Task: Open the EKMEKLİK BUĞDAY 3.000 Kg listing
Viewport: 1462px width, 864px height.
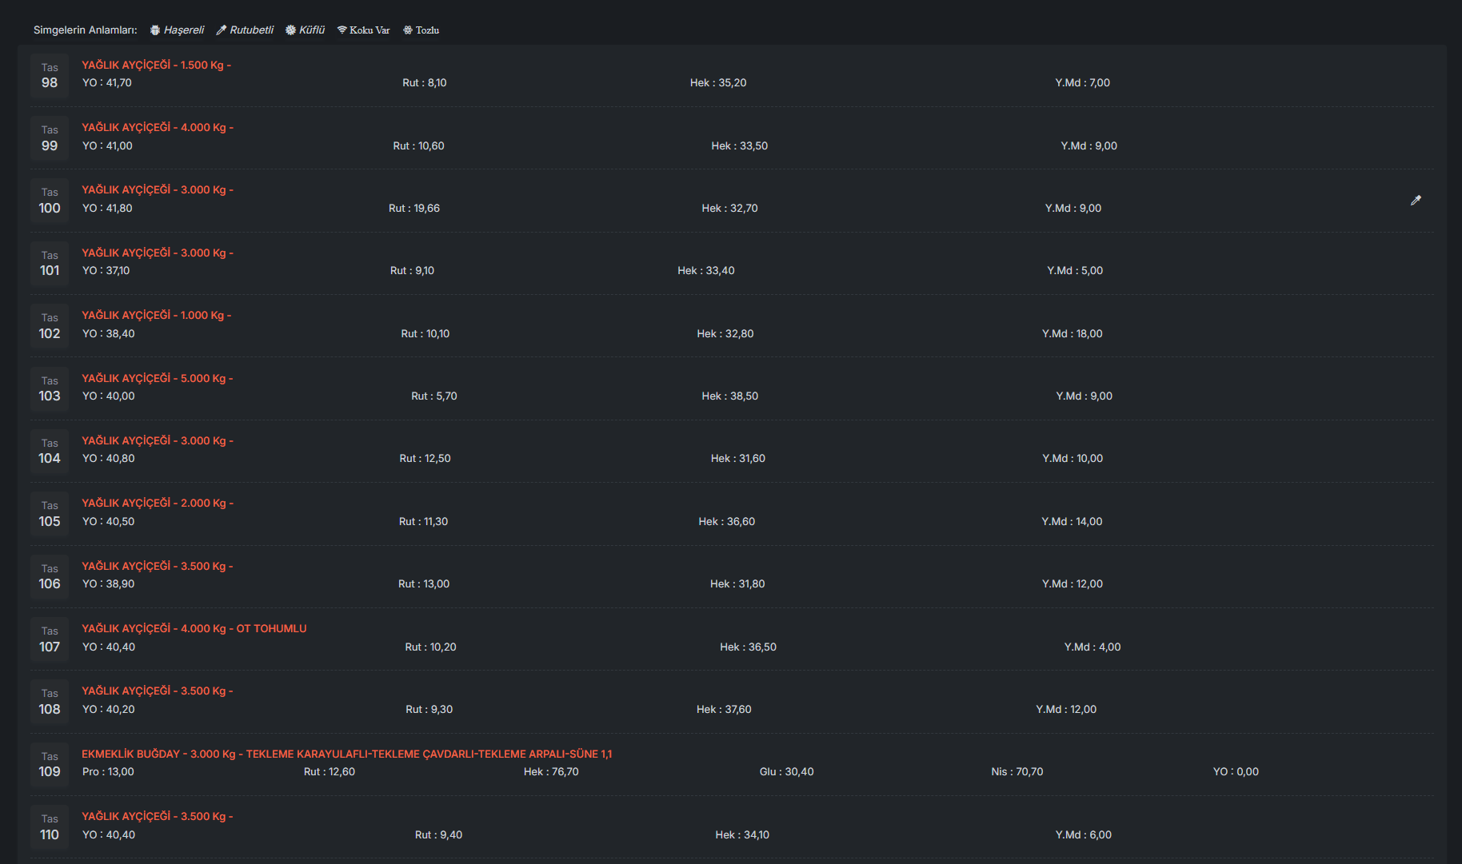Action: click(346, 755)
